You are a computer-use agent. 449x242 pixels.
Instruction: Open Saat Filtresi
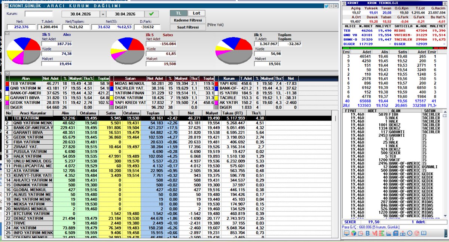pos(188,27)
